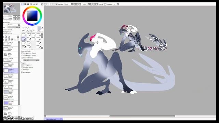Select the Zoom magnifier tool
The image size is (219, 123).
26,31
